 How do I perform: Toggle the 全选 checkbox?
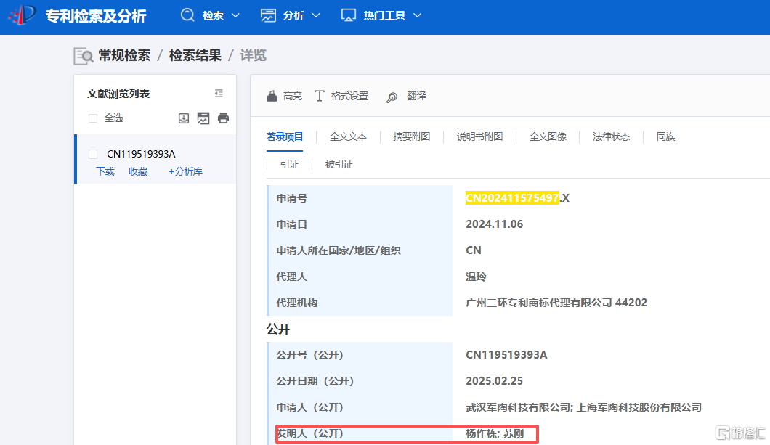click(x=93, y=118)
